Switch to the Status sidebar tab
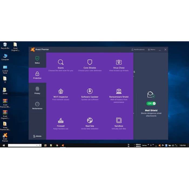 [37, 60]
